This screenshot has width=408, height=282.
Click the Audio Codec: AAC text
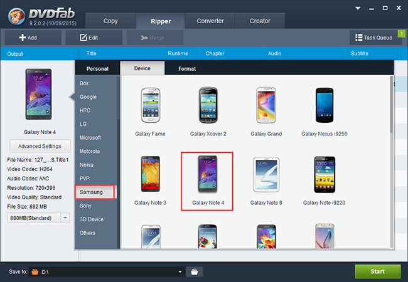(28, 179)
